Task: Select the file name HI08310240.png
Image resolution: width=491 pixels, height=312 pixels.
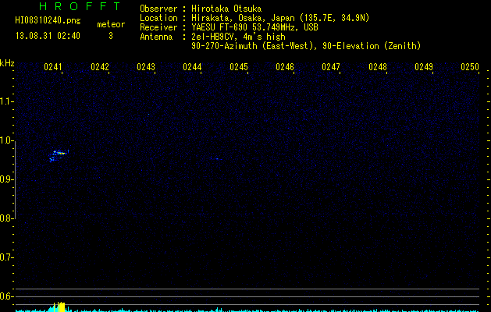Action: tap(48, 20)
